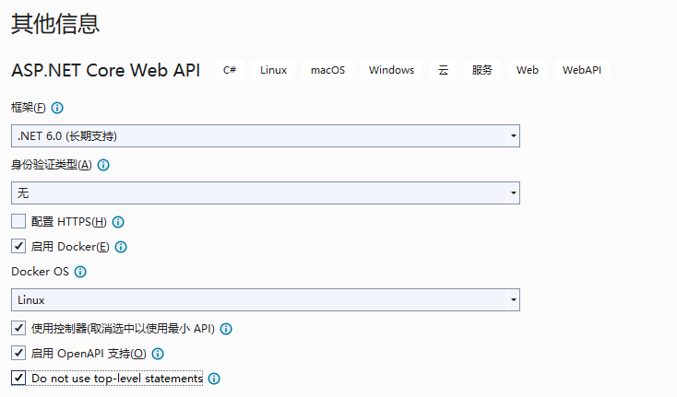Screen dimensions: 677x397
Task: Enable the 配置 HTTPS(H) checkbox
Action: (18, 221)
